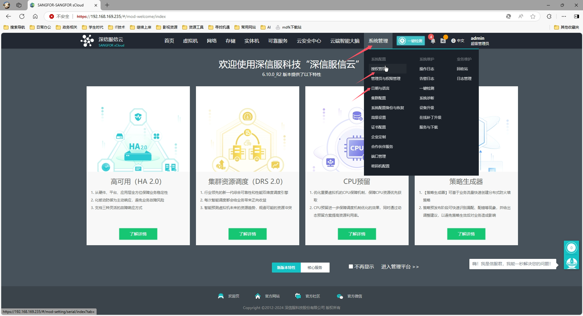Open the 虚拟机 menu

190,41
